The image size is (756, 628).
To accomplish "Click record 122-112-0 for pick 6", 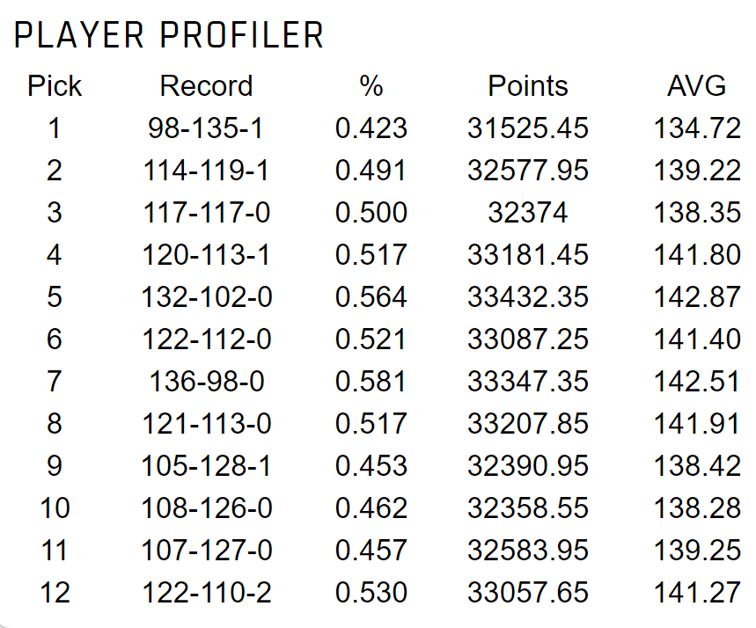I will click(206, 340).
